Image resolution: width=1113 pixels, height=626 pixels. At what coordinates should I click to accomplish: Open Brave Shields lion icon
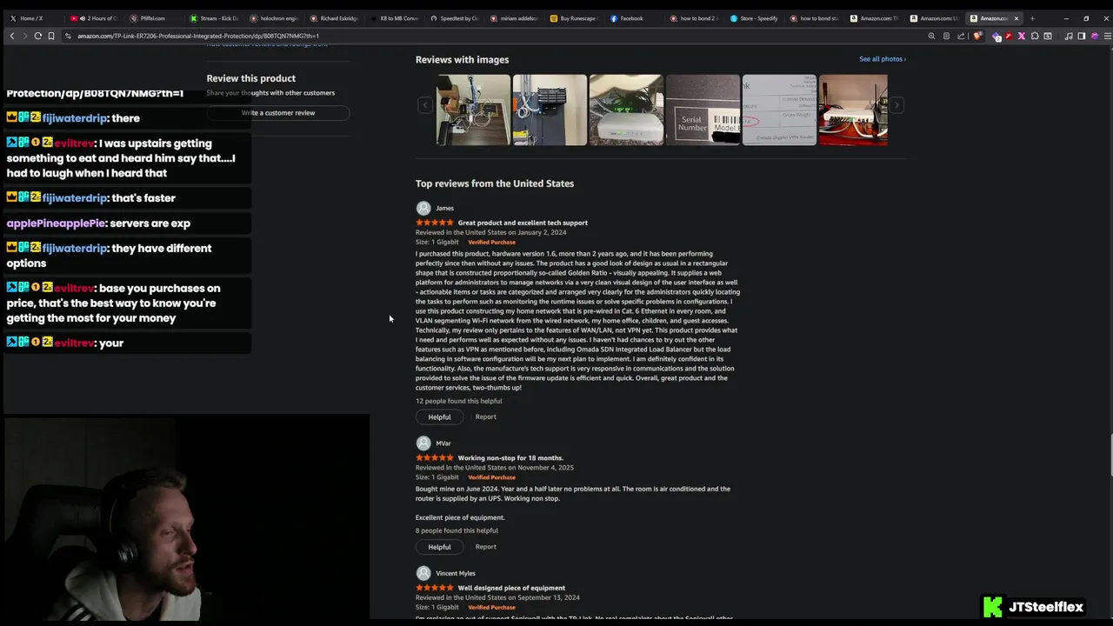tap(977, 36)
